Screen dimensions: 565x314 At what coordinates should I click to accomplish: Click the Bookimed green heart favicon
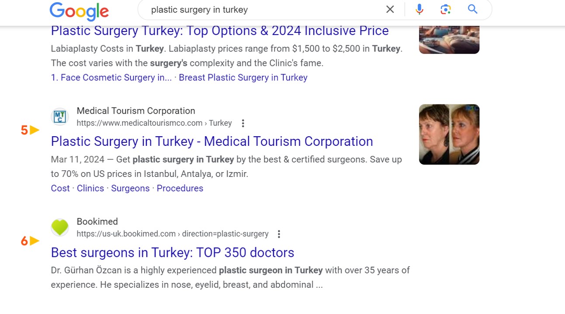coord(60,228)
